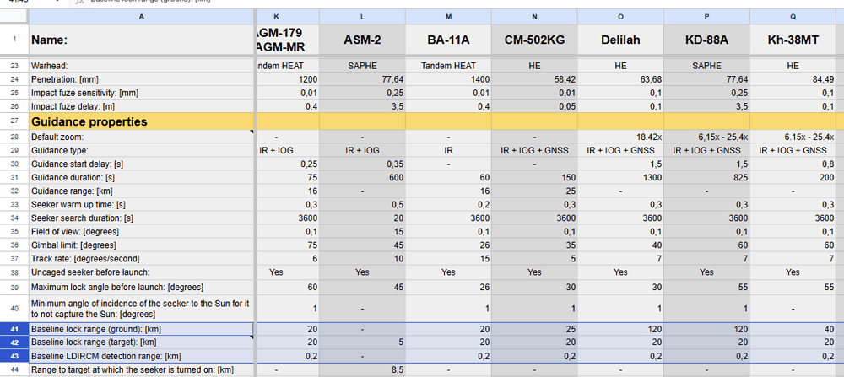This screenshot has height=377, width=844.
Task: Click 'Baseline LDIRCM detection range: [km]' cell
Action: pos(142,356)
